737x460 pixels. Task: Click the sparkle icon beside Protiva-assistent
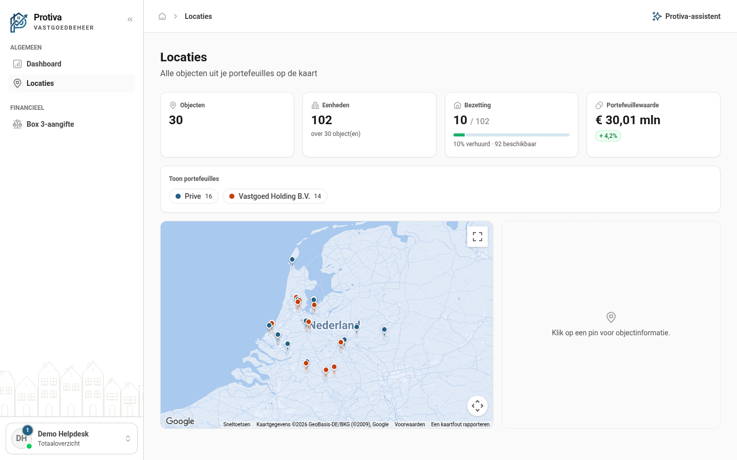point(657,16)
